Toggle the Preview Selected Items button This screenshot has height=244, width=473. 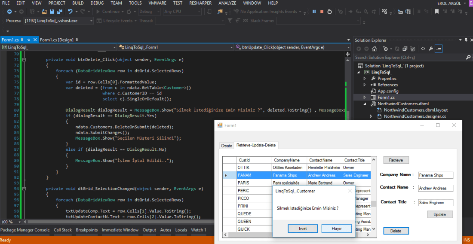click(439, 49)
